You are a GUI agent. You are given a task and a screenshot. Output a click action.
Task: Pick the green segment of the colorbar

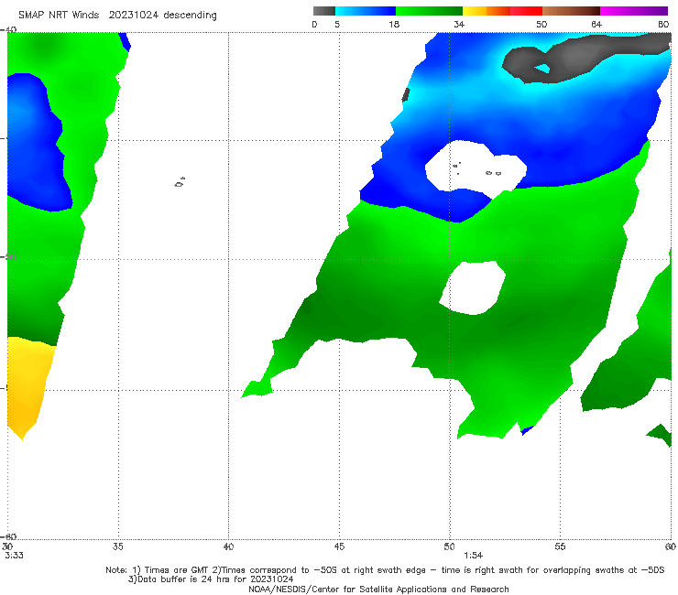pyautogui.click(x=429, y=11)
